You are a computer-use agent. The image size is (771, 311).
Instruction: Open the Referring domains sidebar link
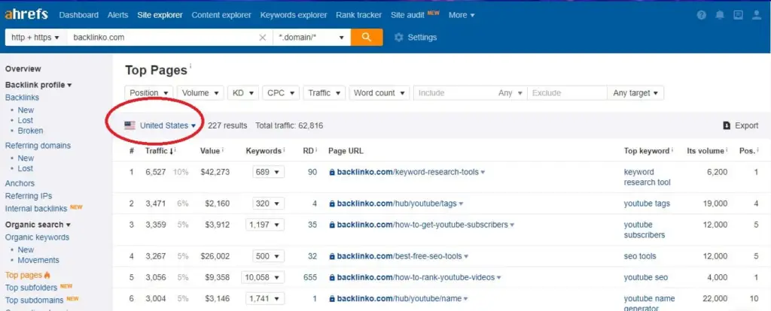[38, 146]
